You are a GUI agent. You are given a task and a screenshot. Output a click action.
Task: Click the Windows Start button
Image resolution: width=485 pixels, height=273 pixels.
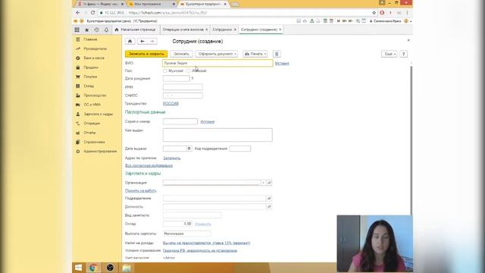coord(78,268)
